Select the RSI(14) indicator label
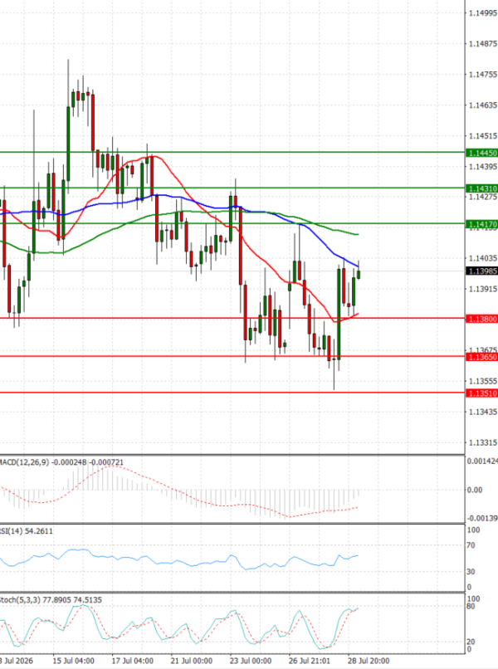The width and height of the screenshot is (498, 669). pyautogui.click(x=11, y=530)
